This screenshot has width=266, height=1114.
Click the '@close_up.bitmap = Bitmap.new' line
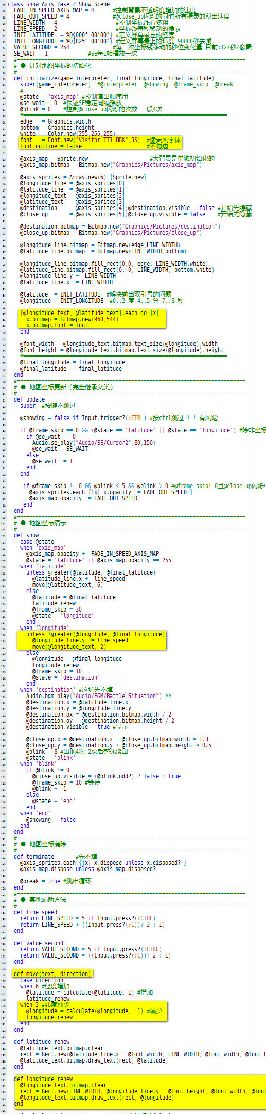pos(111,233)
